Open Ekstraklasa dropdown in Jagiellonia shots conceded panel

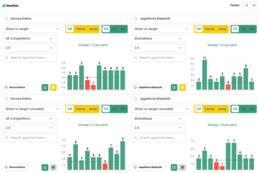[158, 119]
